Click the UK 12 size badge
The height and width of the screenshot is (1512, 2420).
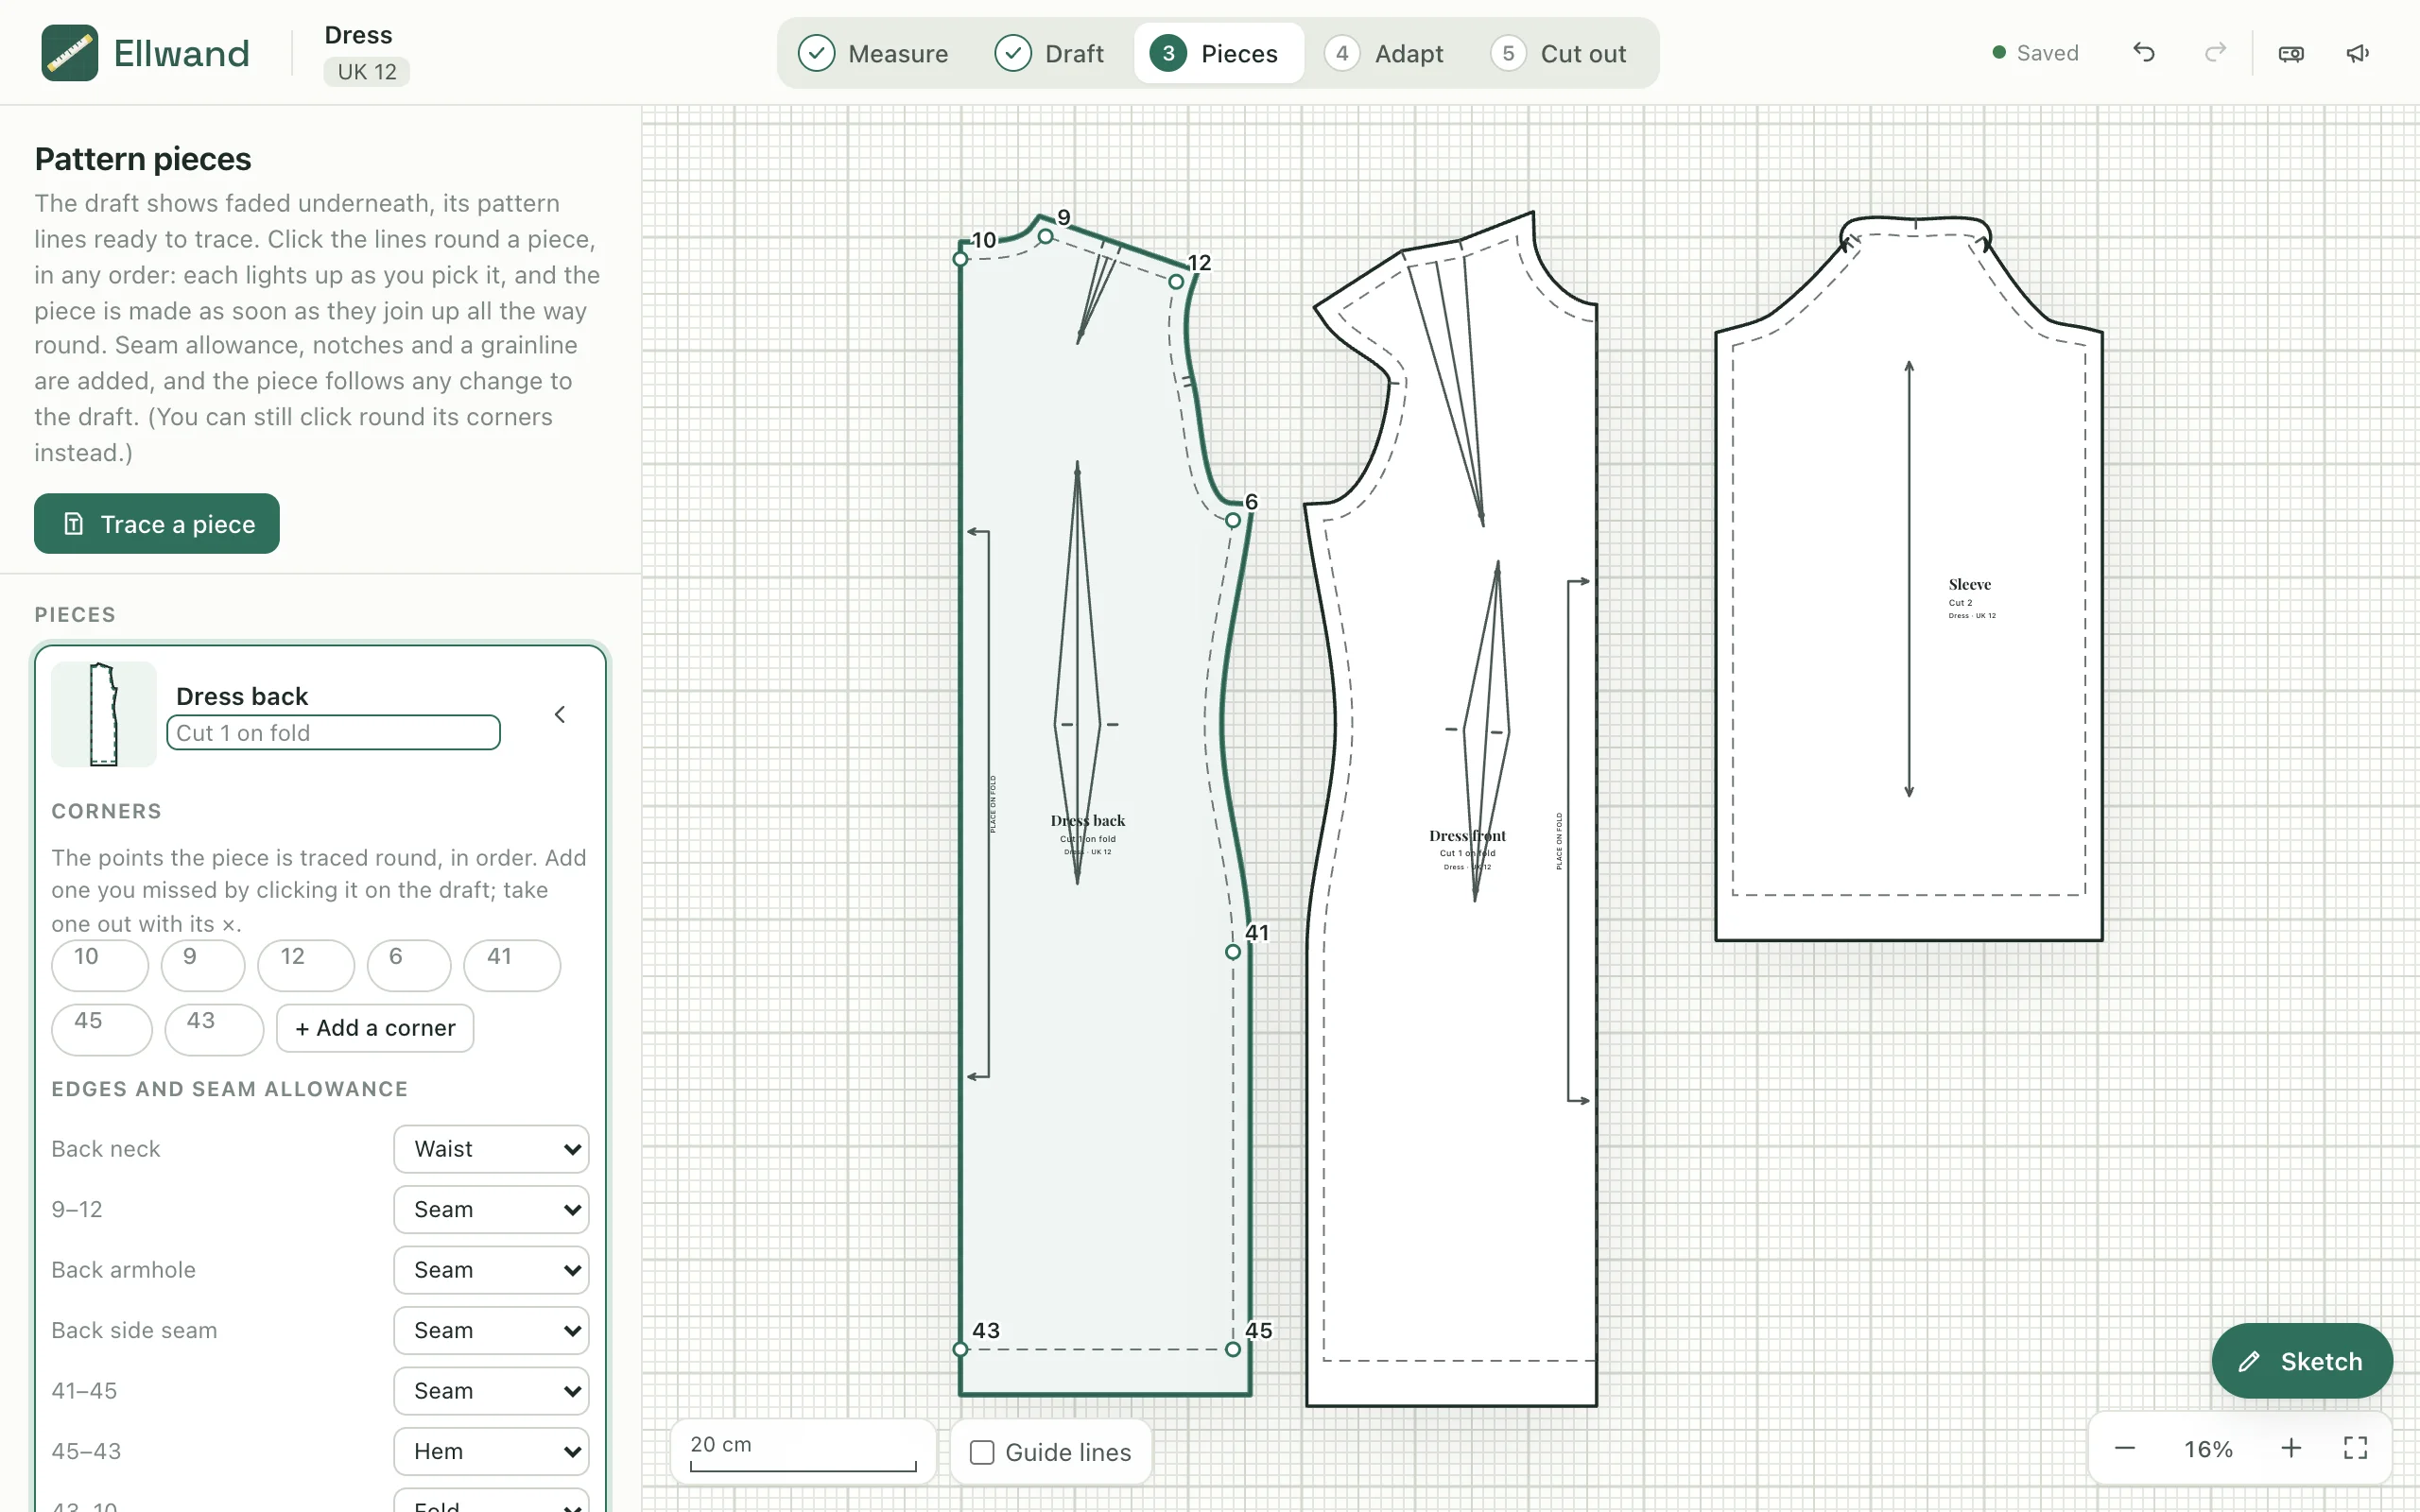tap(366, 72)
